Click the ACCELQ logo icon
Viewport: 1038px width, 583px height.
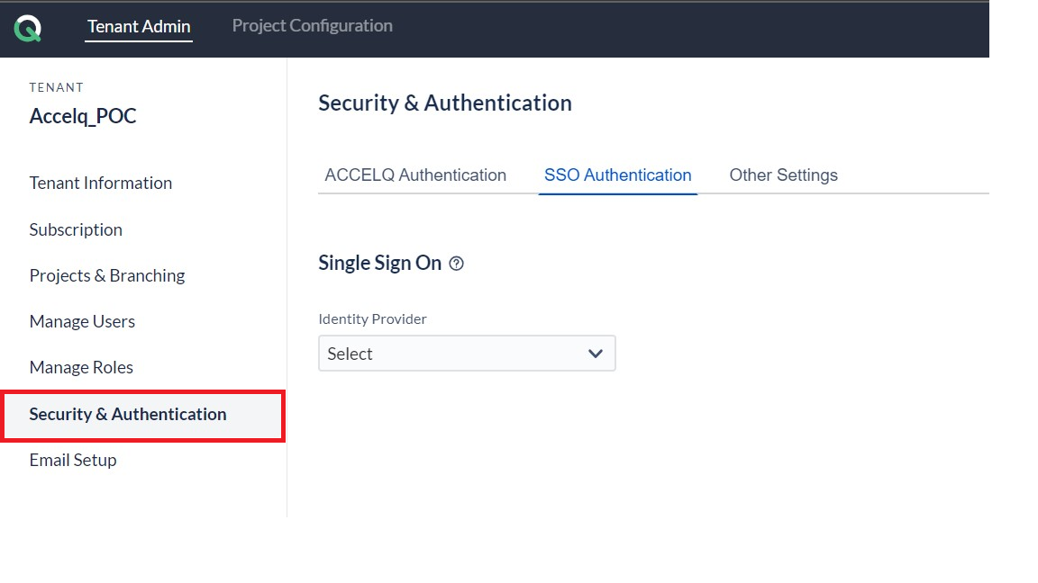tap(28, 28)
